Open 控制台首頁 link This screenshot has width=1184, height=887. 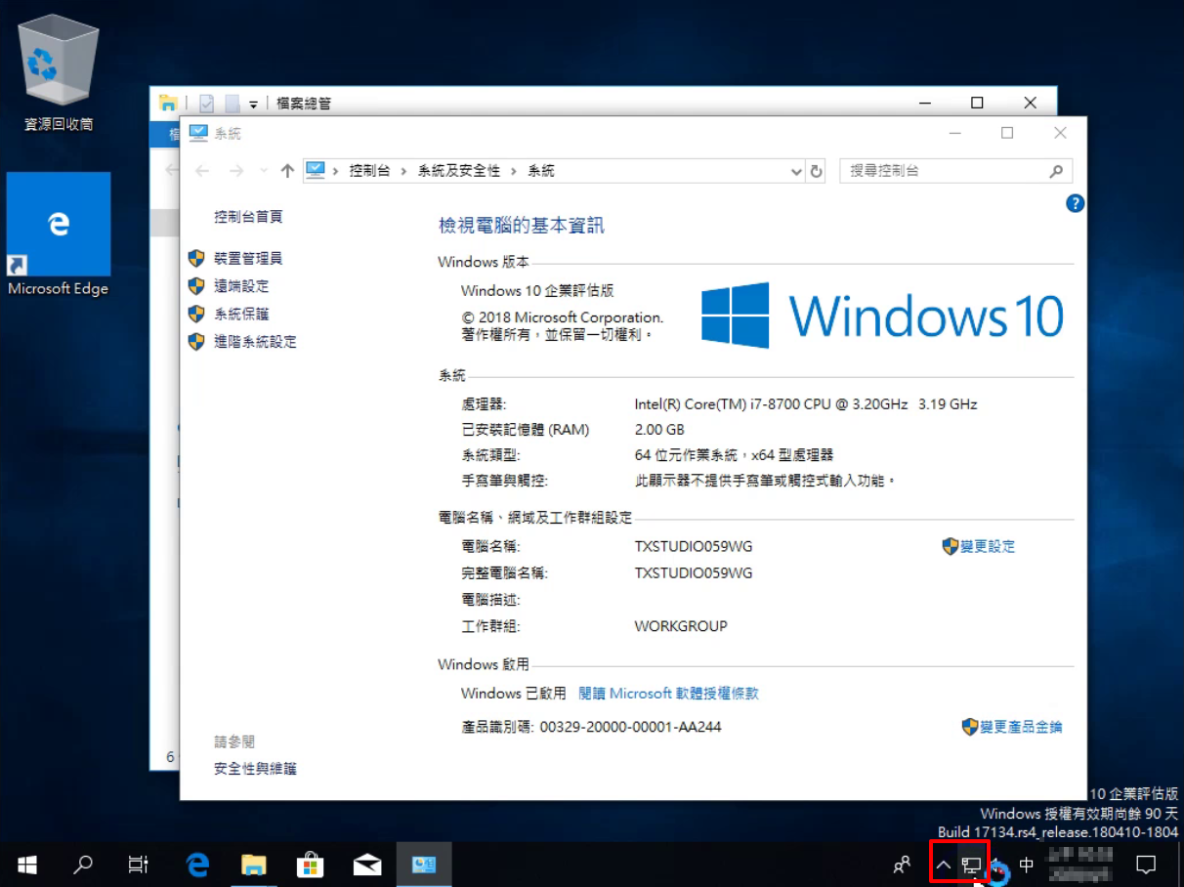click(248, 217)
